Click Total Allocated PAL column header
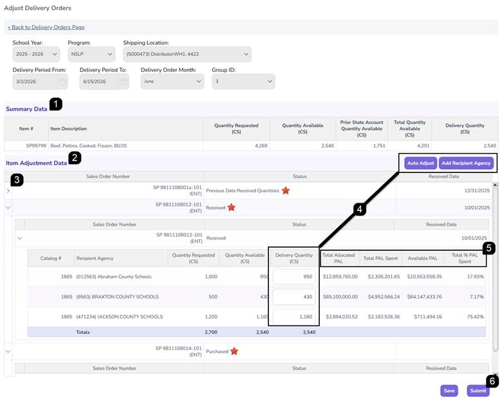502x404 pixels. click(x=339, y=259)
